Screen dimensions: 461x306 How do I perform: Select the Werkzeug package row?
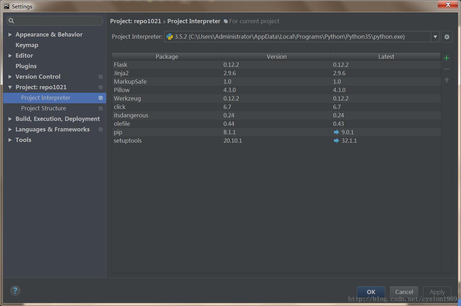click(x=277, y=98)
